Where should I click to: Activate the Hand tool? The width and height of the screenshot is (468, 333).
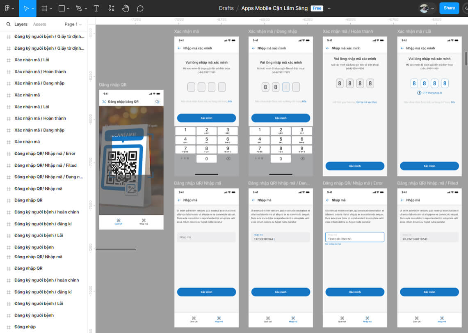[x=126, y=8]
